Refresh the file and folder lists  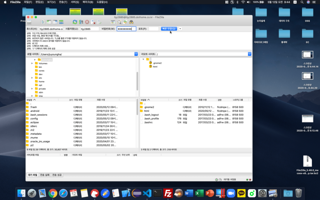75,22
